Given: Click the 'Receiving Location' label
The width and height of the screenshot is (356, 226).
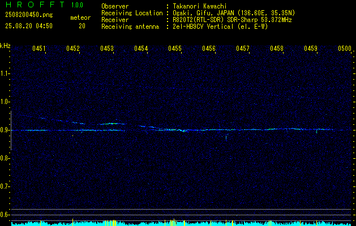Looking at the screenshot, I should pyautogui.click(x=132, y=13).
